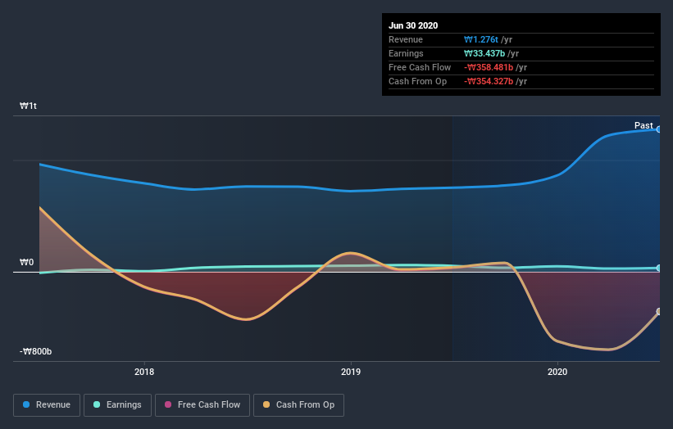Click the -₩800b y-axis label
Viewport: 673px width, 429px height.
coord(35,351)
